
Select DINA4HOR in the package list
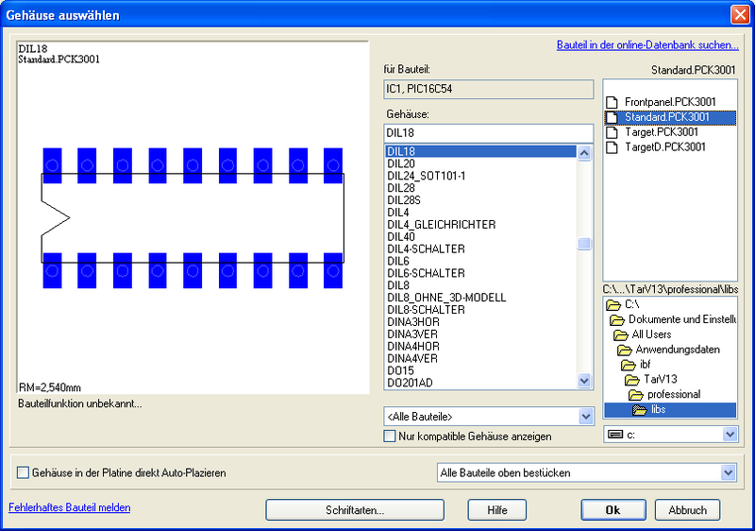click(x=480, y=347)
